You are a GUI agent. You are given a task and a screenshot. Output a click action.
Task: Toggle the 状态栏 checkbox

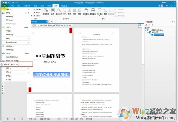click(37, 13)
